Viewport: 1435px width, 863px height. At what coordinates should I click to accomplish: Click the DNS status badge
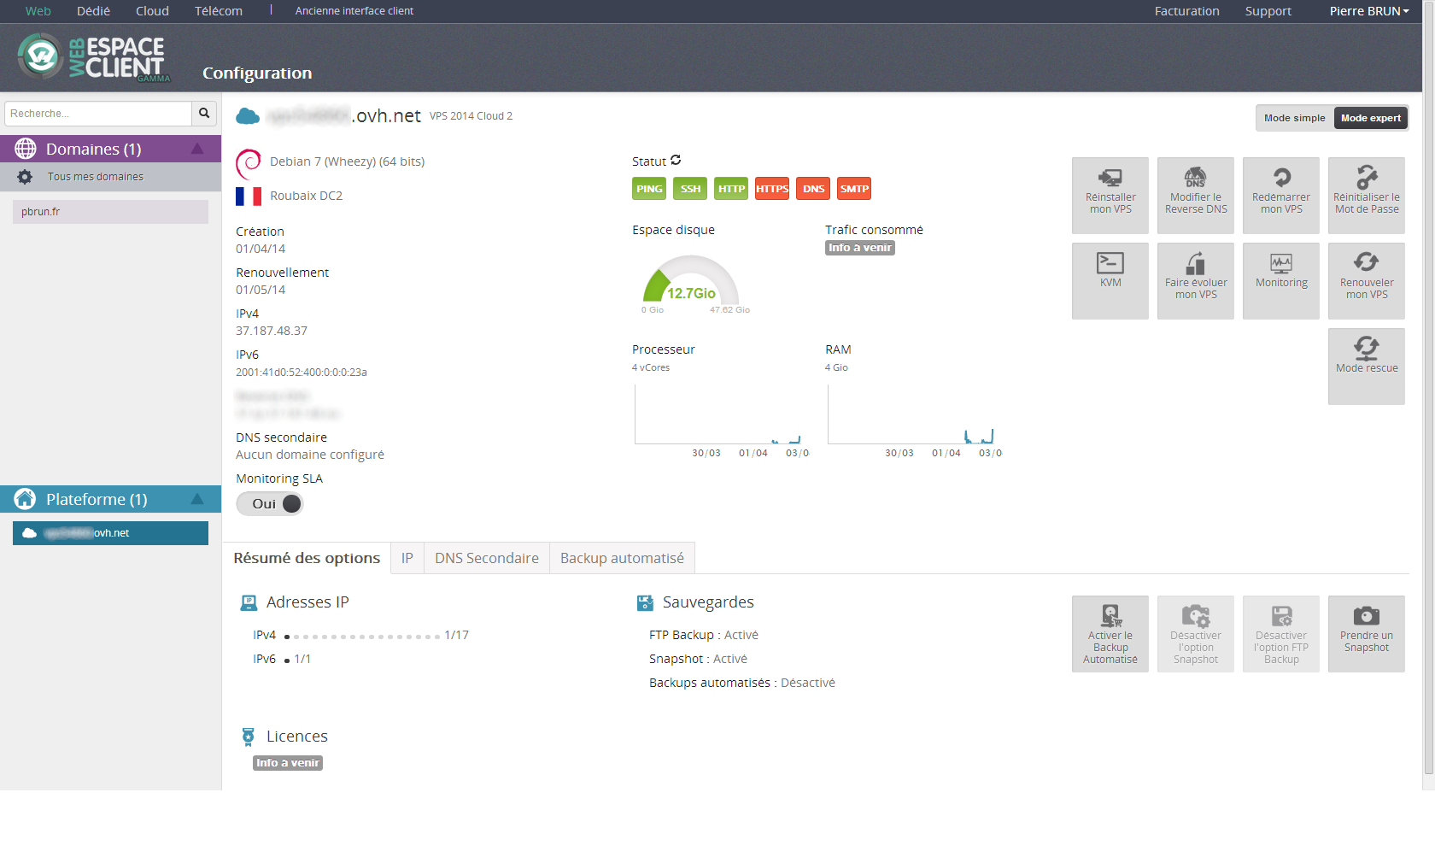813,189
